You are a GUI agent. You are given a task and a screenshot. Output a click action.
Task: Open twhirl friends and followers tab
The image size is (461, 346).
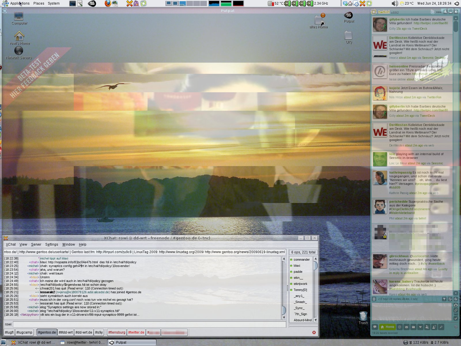point(427,327)
